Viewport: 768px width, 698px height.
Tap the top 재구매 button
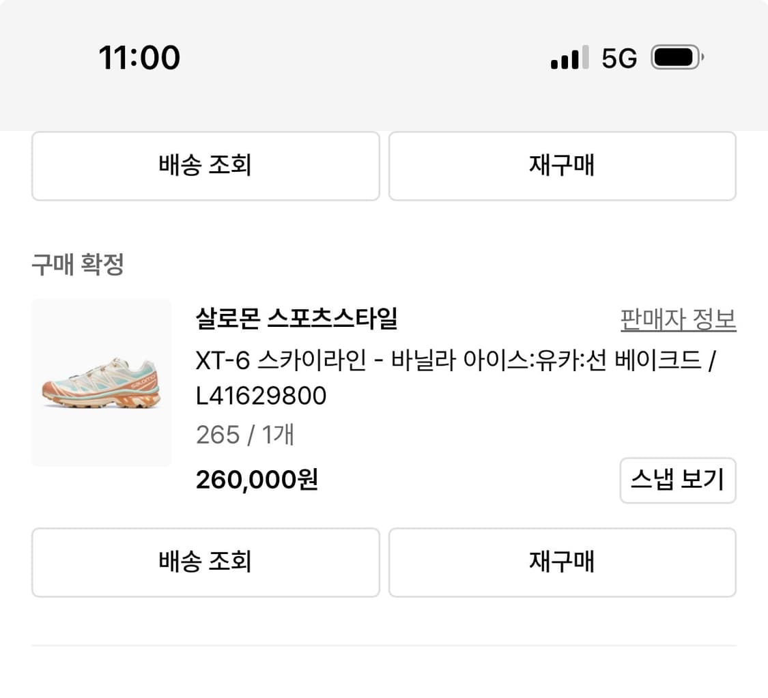click(562, 166)
